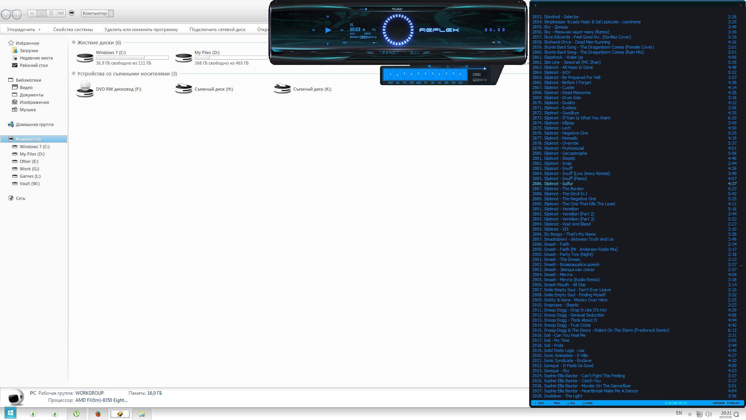The height and width of the screenshot is (420, 746).
Task: Select the Съемный диск (H:) icon
Action: pyautogui.click(x=183, y=89)
